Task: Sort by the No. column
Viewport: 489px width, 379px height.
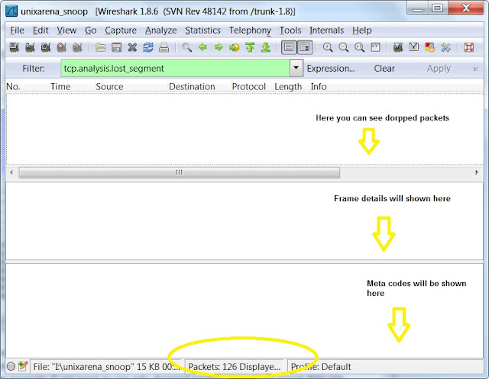Action: coord(28,86)
